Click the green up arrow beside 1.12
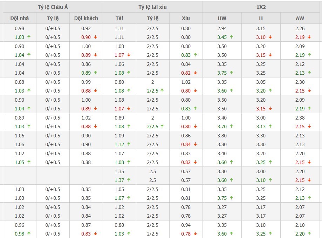322x238 pixels. [x=129, y=144]
